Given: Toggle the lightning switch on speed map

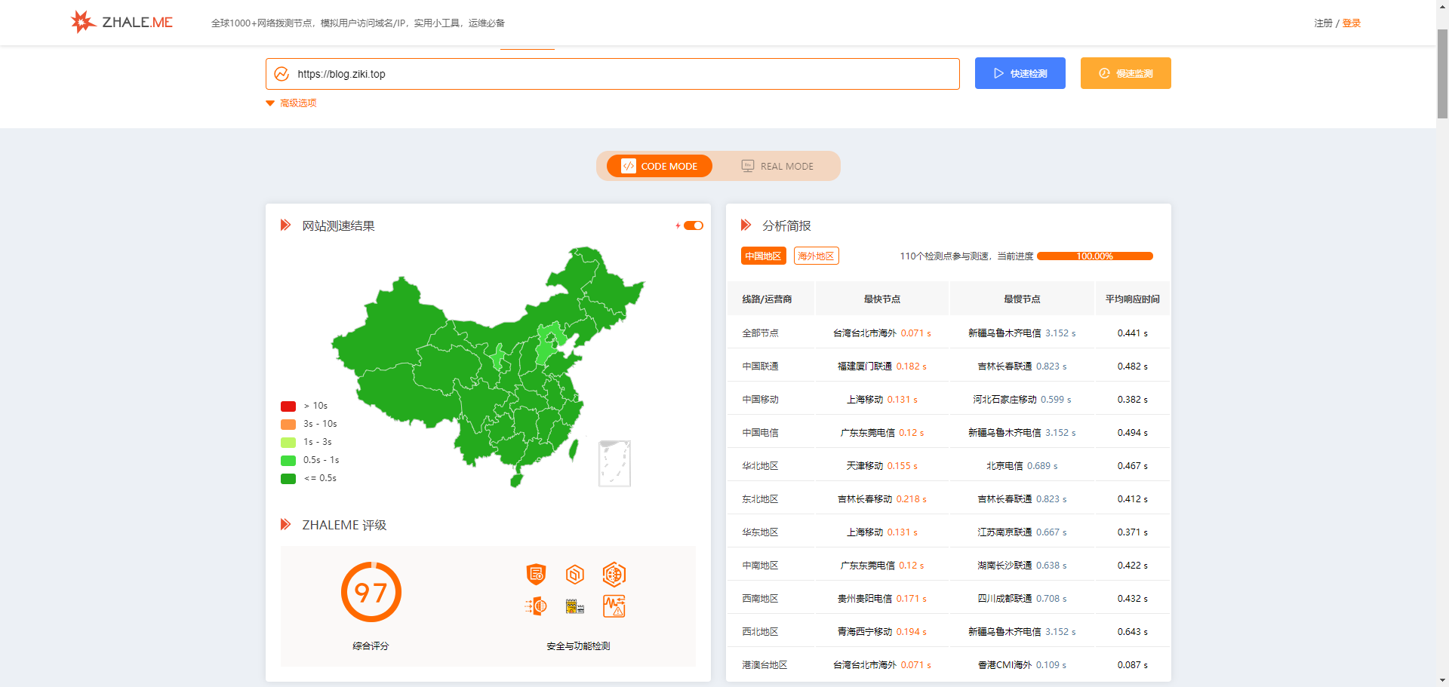Looking at the screenshot, I should [693, 225].
